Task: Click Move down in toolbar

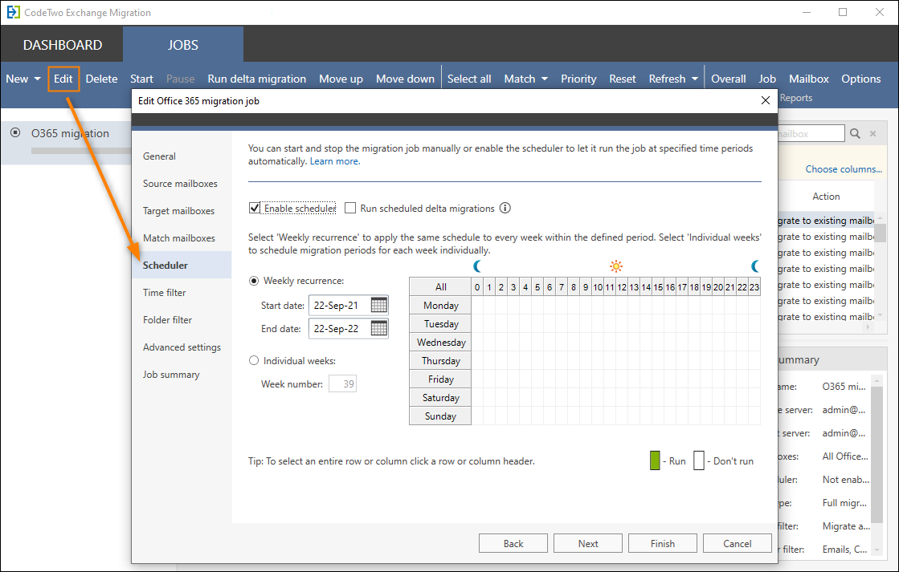Action: [x=406, y=79]
